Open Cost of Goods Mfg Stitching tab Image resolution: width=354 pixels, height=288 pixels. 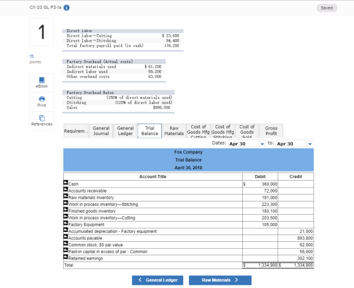point(223,131)
